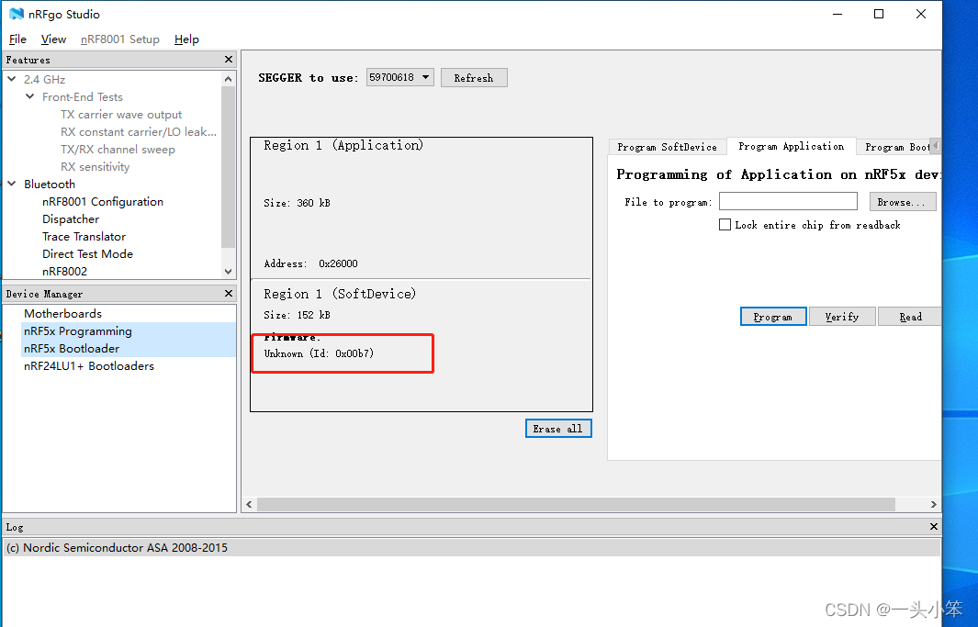Image resolution: width=978 pixels, height=627 pixels.
Task: Open the SEGGER serial number dropdown
Action: pos(399,77)
